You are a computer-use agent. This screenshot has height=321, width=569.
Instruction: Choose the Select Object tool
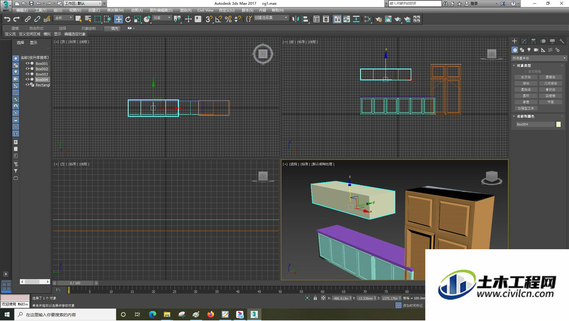point(79,19)
